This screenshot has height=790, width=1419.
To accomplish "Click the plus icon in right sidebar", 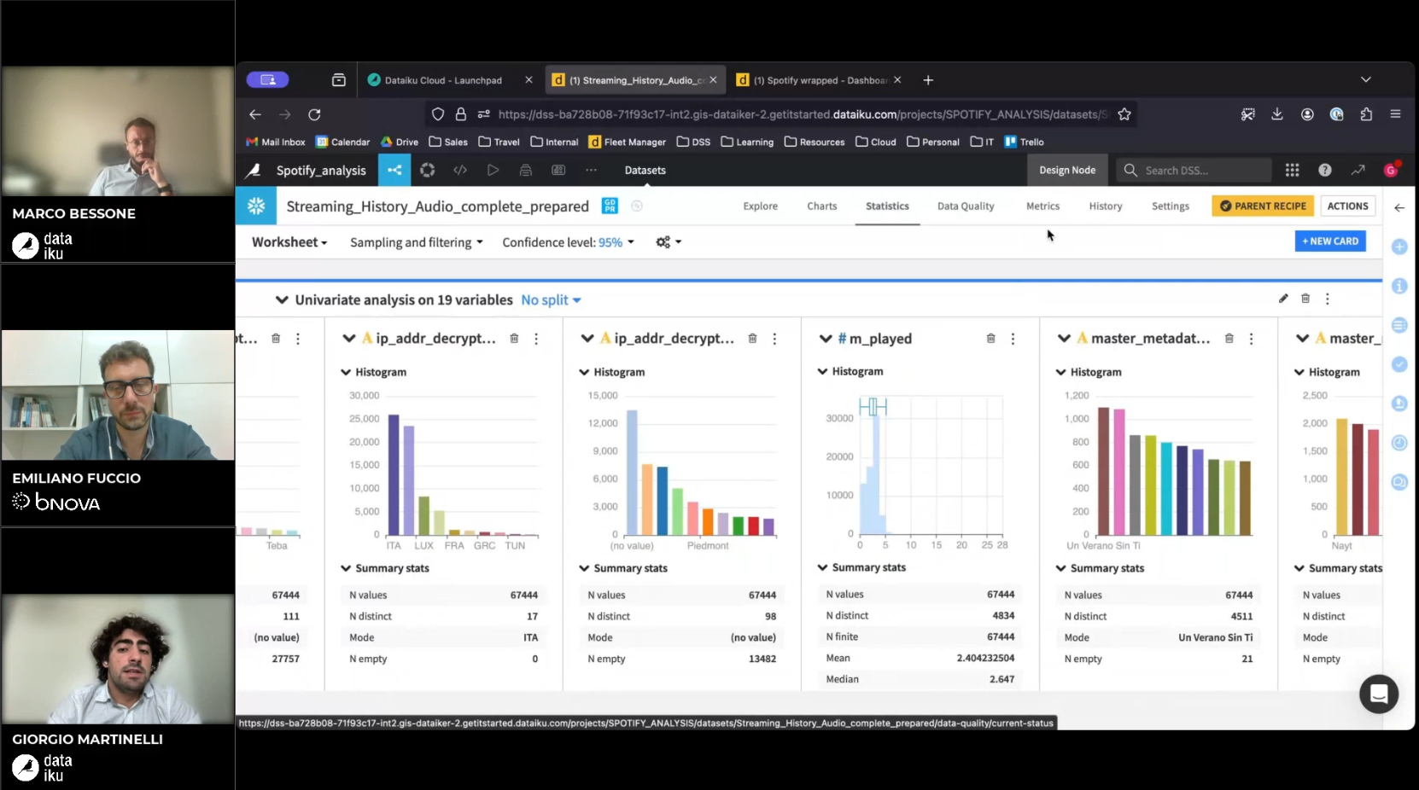I will [x=1399, y=247].
